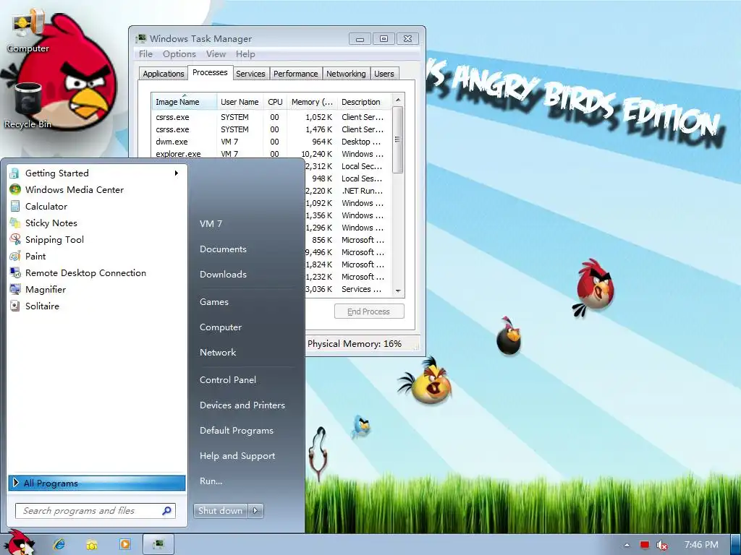Screen dimensions: 741x555
Task: Click the Snipping Tool scissors icon
Action: pyautogui.click(x=15, y=239)
